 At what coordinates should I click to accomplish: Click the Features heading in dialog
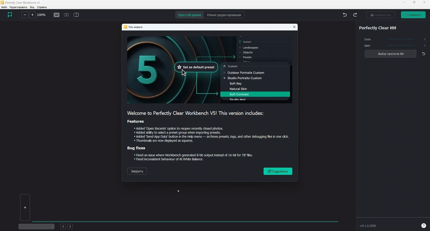[135, 121]
